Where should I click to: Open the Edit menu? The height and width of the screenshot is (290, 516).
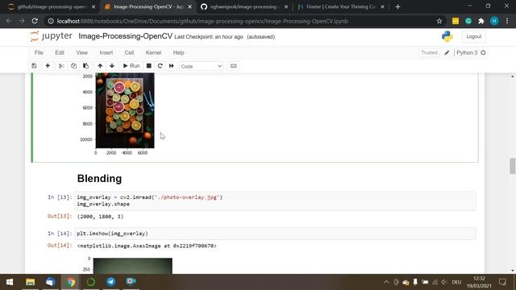pos(60,52)
